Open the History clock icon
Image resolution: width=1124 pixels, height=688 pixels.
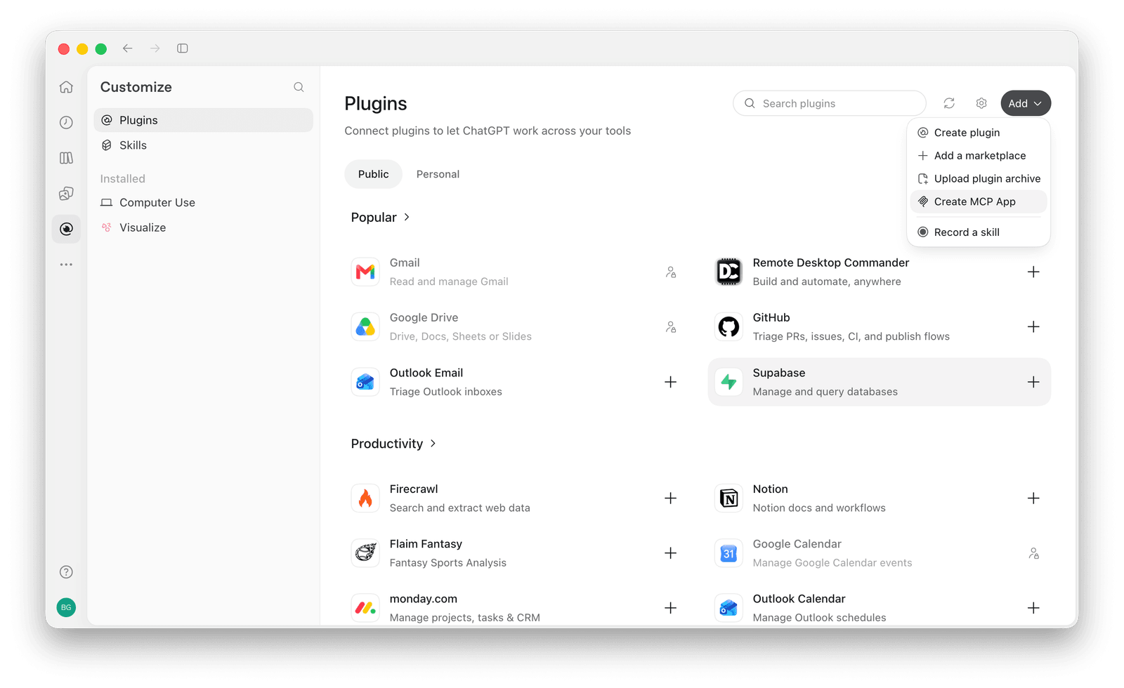[66, 122]
